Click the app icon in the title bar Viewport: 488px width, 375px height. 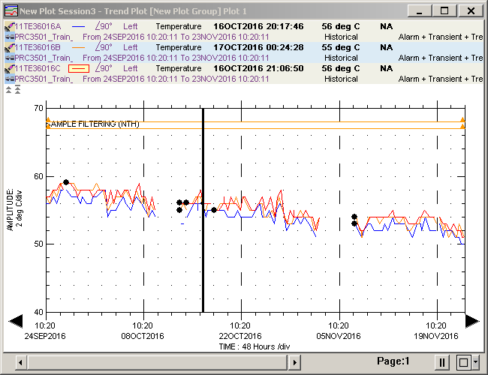[10, 10]
